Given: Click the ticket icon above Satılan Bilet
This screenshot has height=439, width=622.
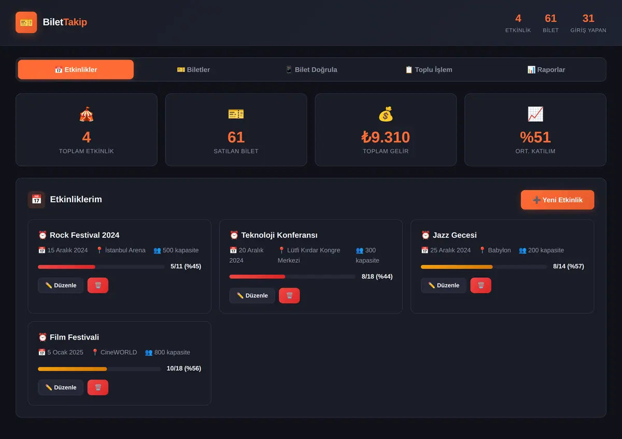Looking at the screenshot, I should pyautogui.click(x=236, y=114).
